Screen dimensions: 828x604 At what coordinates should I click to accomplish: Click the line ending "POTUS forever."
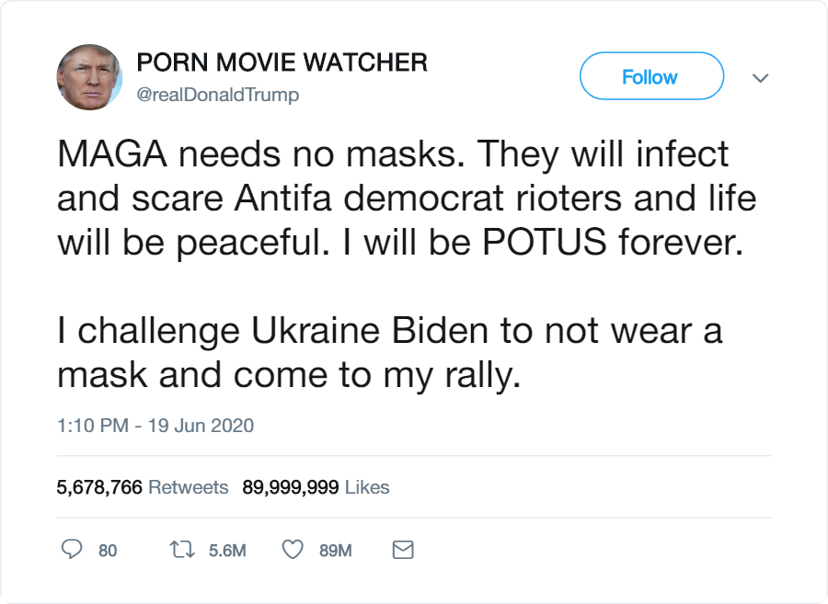(399, 242)
